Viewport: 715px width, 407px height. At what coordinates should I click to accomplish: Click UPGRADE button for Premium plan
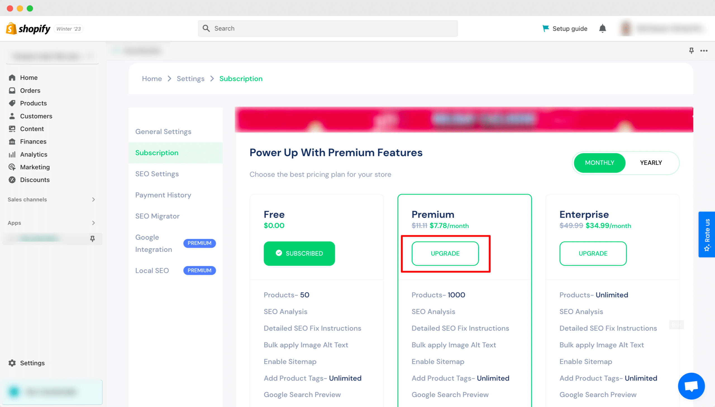pyautogui.click(x=445, y=253)
